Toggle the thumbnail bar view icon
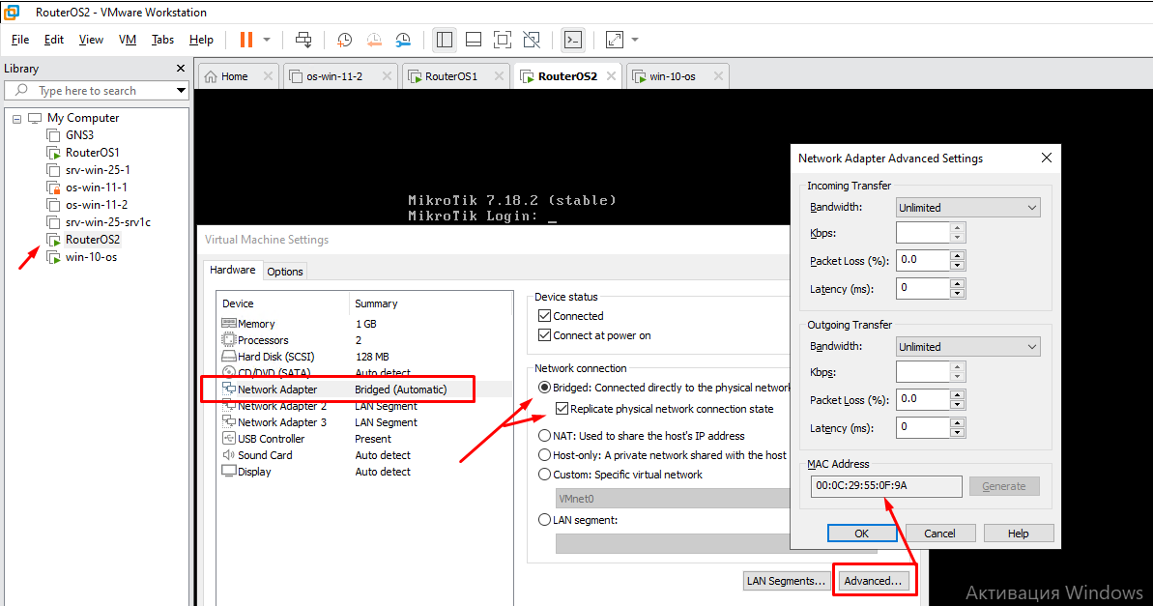This screenshot has width=1153, height=606. 474,40
